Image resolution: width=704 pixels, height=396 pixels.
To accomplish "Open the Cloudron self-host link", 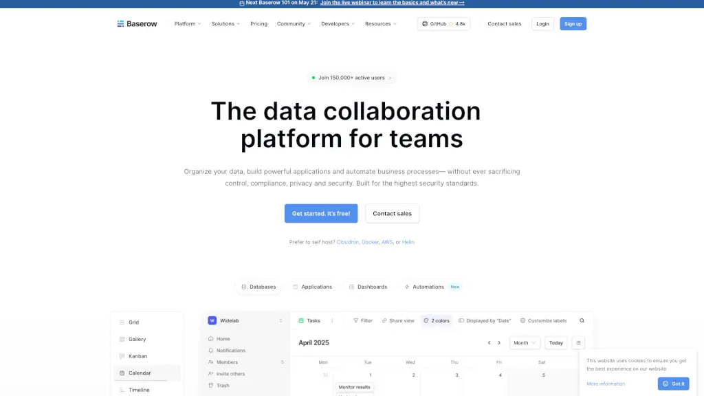I will [x=347, y=242].
